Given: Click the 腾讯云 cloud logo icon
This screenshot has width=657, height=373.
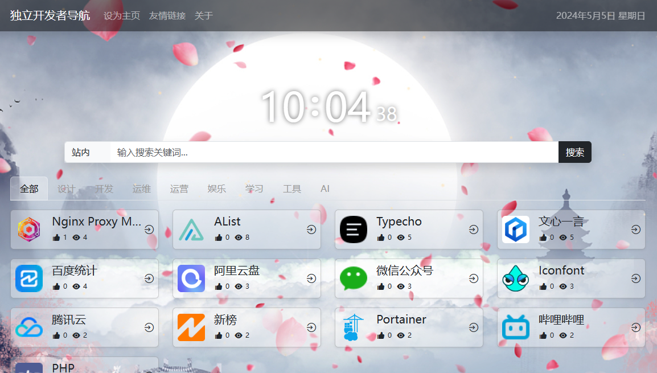Looking at the screenshot, I should pyautogui.click(x=29, y=327).
